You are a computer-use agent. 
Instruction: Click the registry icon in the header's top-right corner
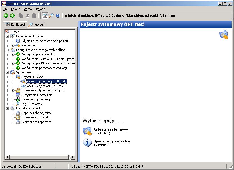pos(224,35)
